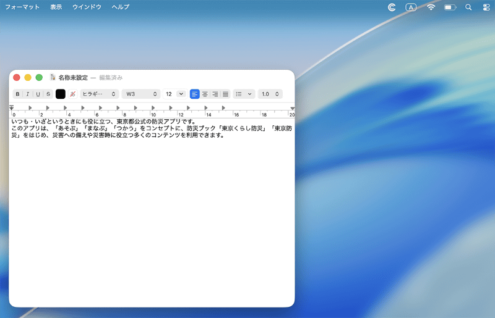This screenshot has height=318, width=495.
Task: Align text right
Action: pos(215,94)
